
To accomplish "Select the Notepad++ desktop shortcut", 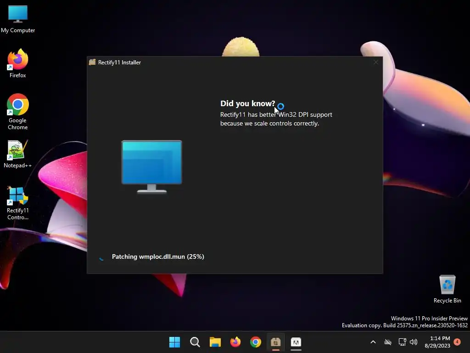I will click(18, 154).
